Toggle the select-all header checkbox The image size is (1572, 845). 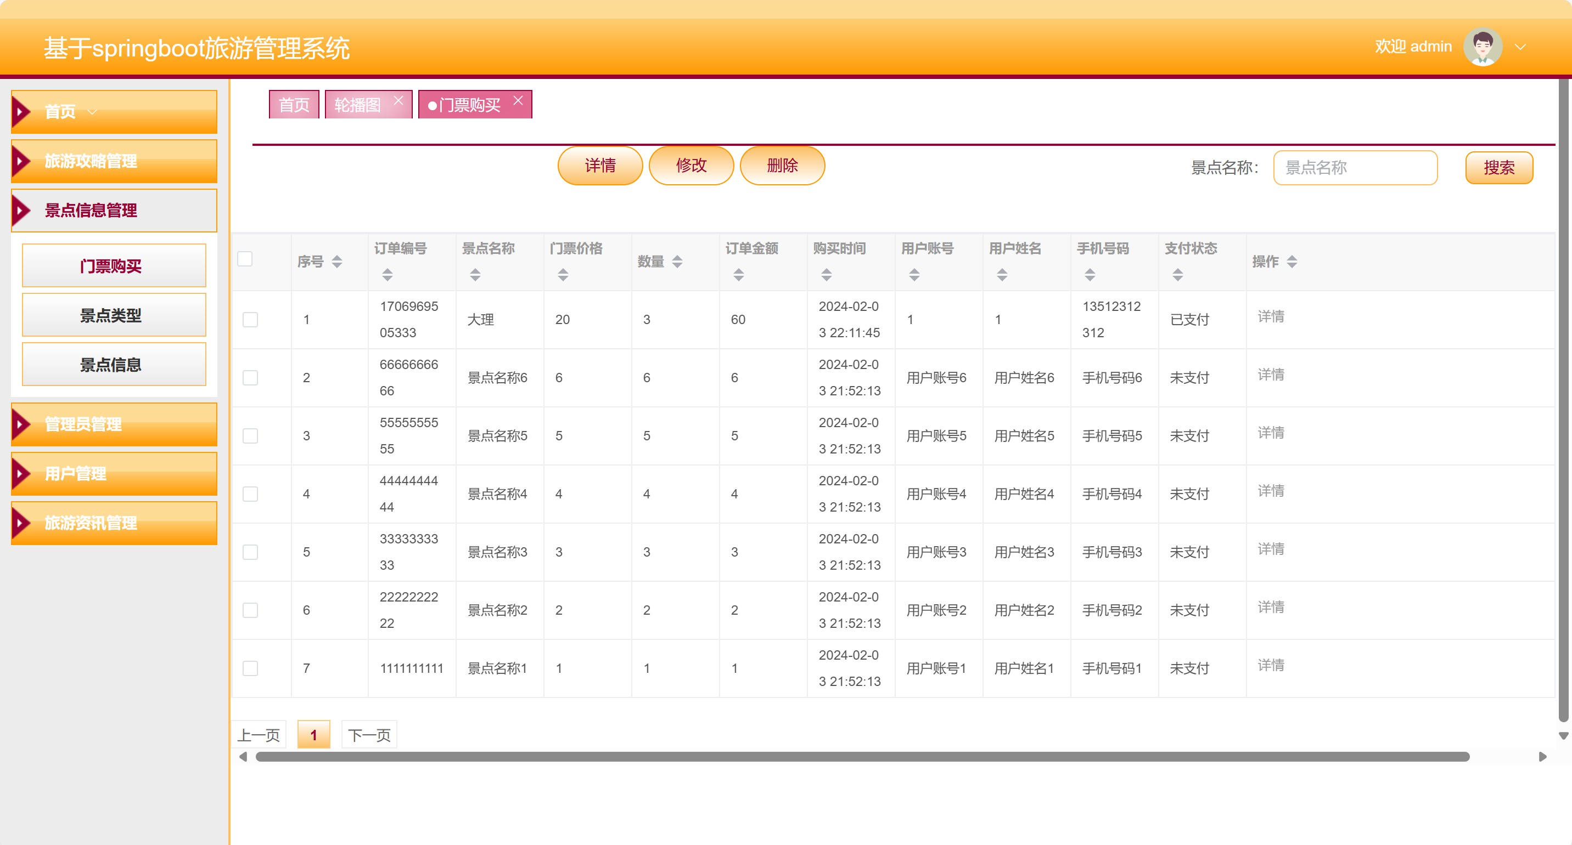(245, 259)
